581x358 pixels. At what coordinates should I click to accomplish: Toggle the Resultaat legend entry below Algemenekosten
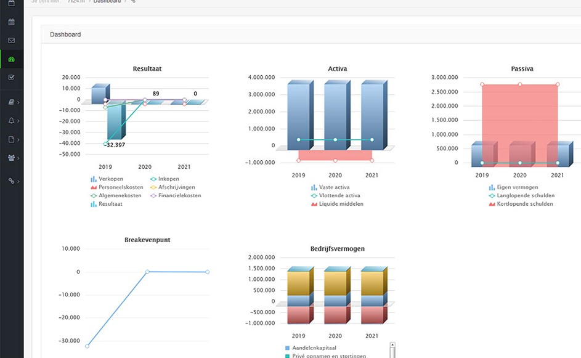[x=107, y=204]
